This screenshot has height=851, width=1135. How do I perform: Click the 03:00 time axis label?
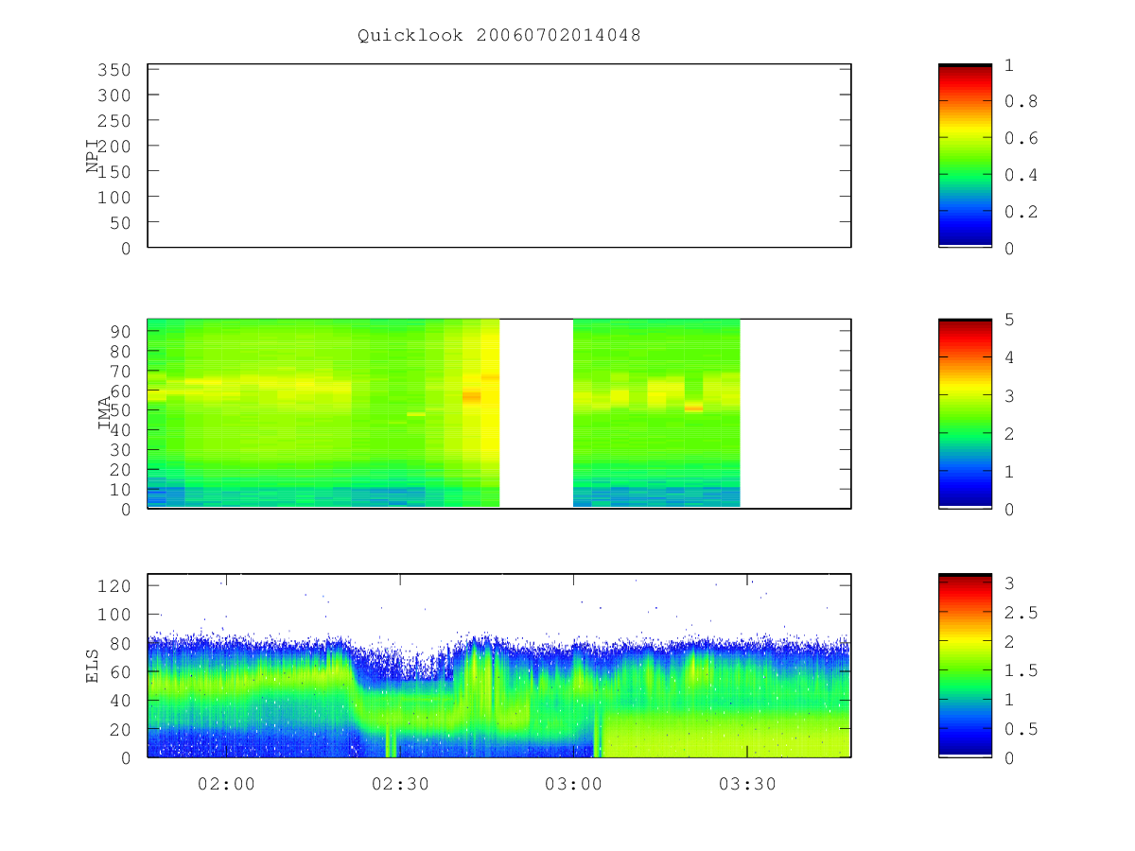tap(574, 784)
